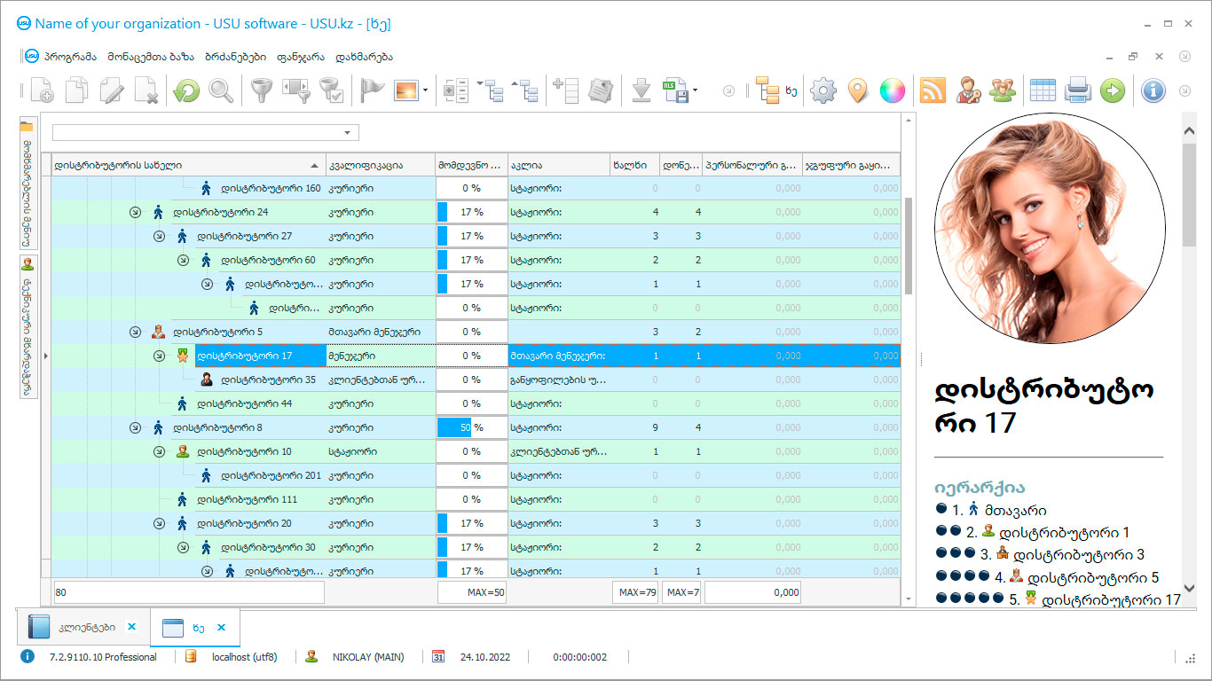Close the კლიენტები tab

tap(131, 627)
